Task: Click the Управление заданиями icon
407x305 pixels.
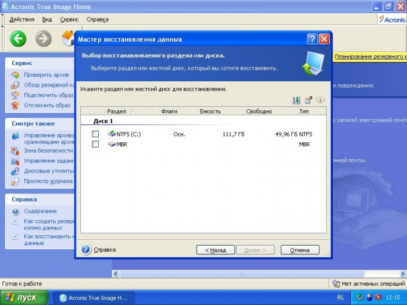Action: (15, 161)
